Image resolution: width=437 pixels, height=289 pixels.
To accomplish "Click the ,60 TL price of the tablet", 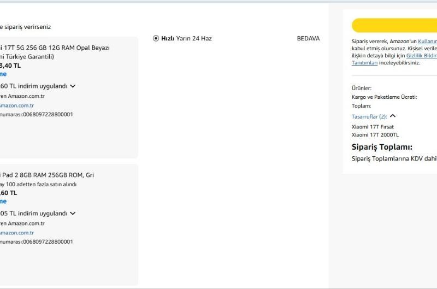I will coord(8,193).
